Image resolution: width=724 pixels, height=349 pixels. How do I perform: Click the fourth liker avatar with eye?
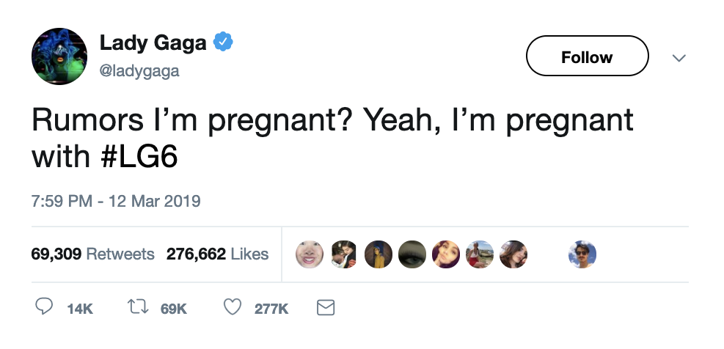point(412,254)
